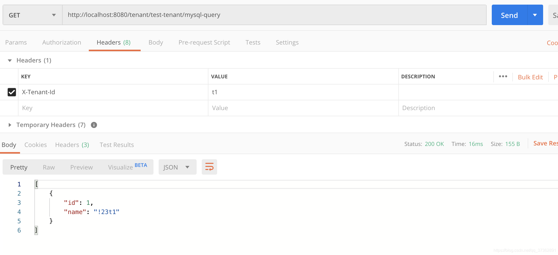Expand the Temporary Headers (7) section
The width and height of the screenshot is (558, 255).
(10, 125)
